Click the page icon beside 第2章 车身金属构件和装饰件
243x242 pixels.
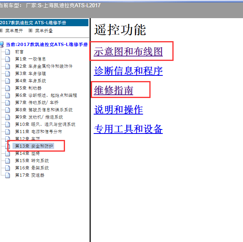[x=7, y=66]
